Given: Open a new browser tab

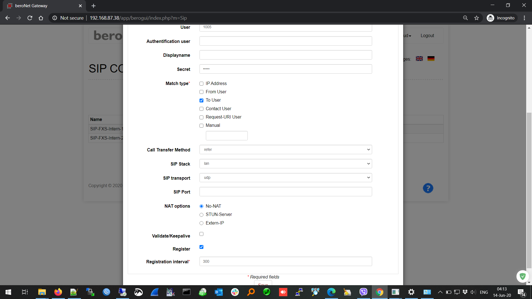Looking at the screenshot, I should point(93,6).
